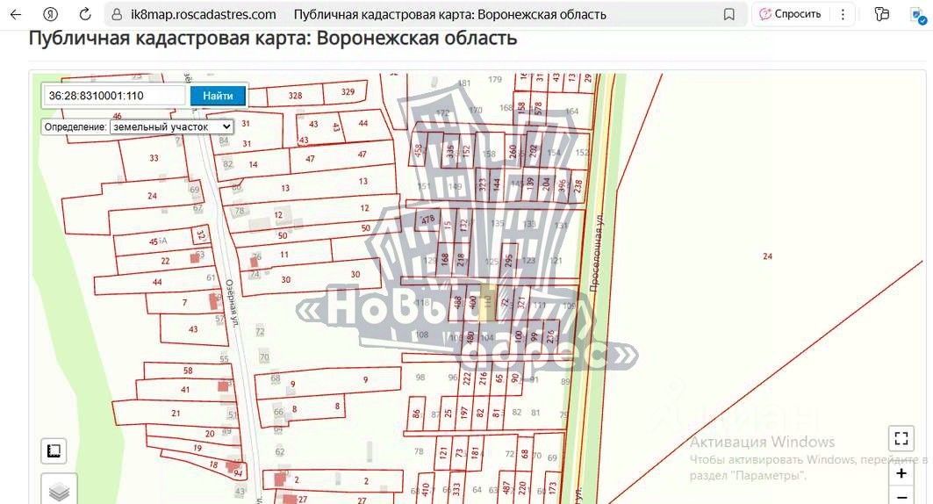Viewport: 933px width, 504px height.
Task: Click parcel labeled 33
Action: (x=154, y=158)
